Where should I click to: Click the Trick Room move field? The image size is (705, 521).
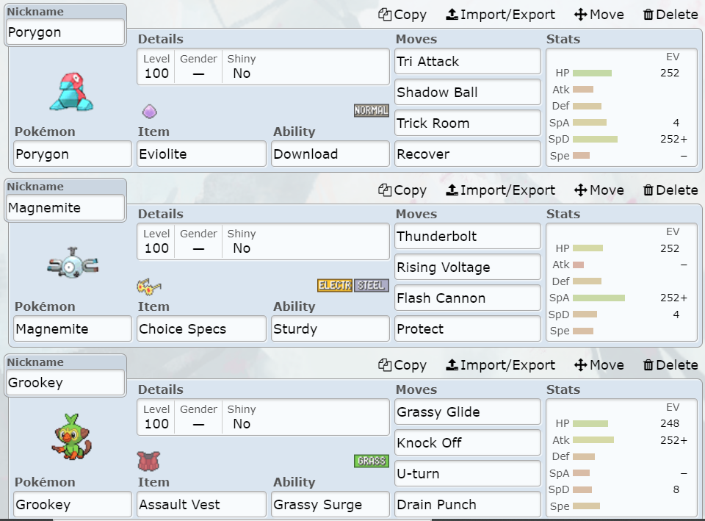pos(468,123)
